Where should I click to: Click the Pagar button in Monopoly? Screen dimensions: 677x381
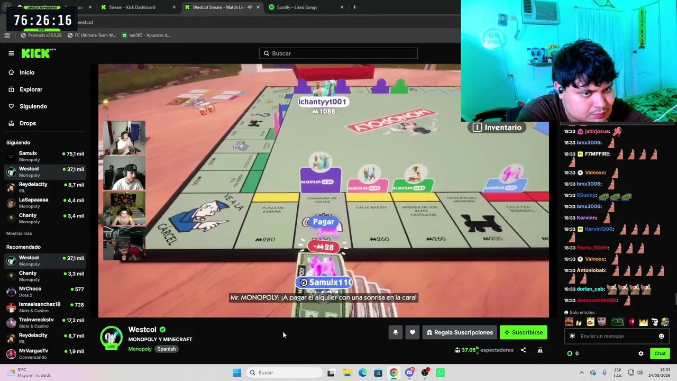click(323, 222)
